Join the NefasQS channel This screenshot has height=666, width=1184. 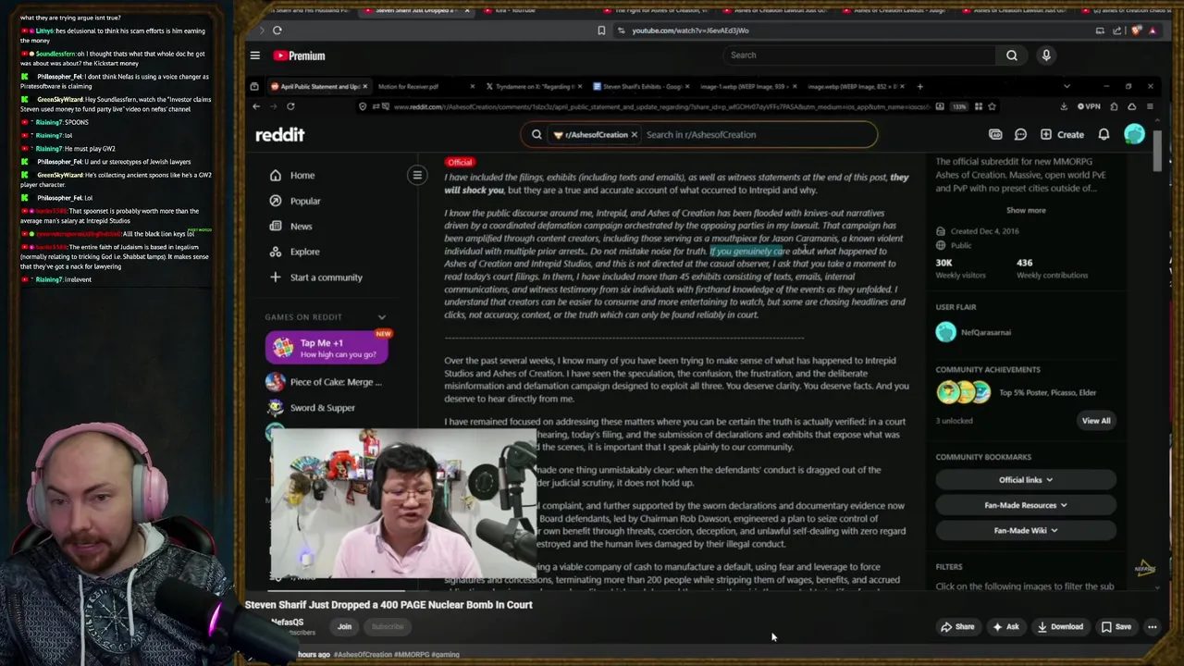344,627
